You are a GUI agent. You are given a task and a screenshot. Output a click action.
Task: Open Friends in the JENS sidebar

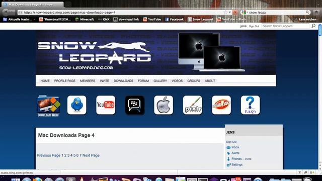coord(236,159)
